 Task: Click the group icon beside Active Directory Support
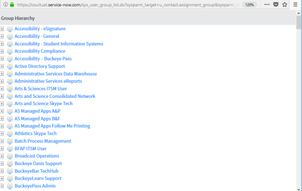tap(10, 67)
